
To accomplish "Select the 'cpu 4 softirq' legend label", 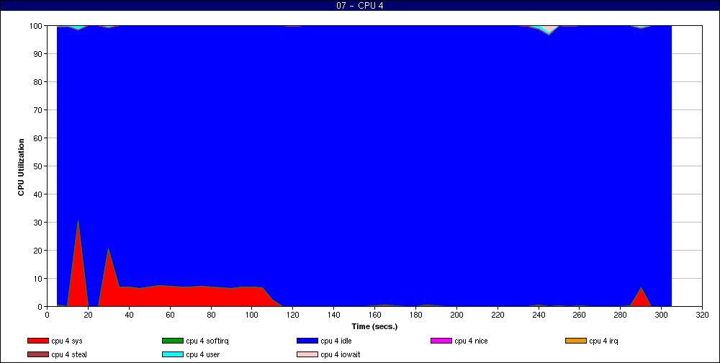I will pyautogui.click(x=207, y=341).
